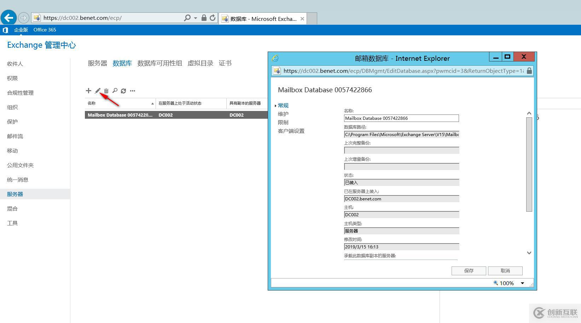The height and width of the screenshot is (323, 581).
Task: Click the 主机 field showing DC002
Action: tap(401, 215)
